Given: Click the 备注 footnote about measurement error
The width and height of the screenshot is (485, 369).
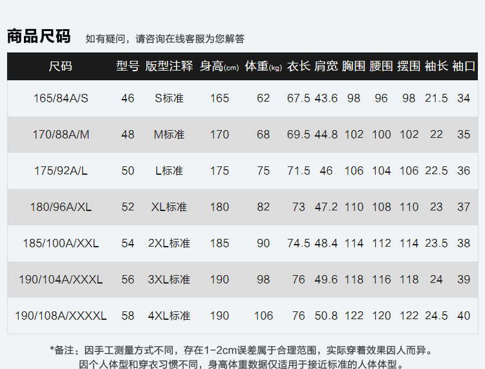Looking at the screenshot, I should click(241, 350).
